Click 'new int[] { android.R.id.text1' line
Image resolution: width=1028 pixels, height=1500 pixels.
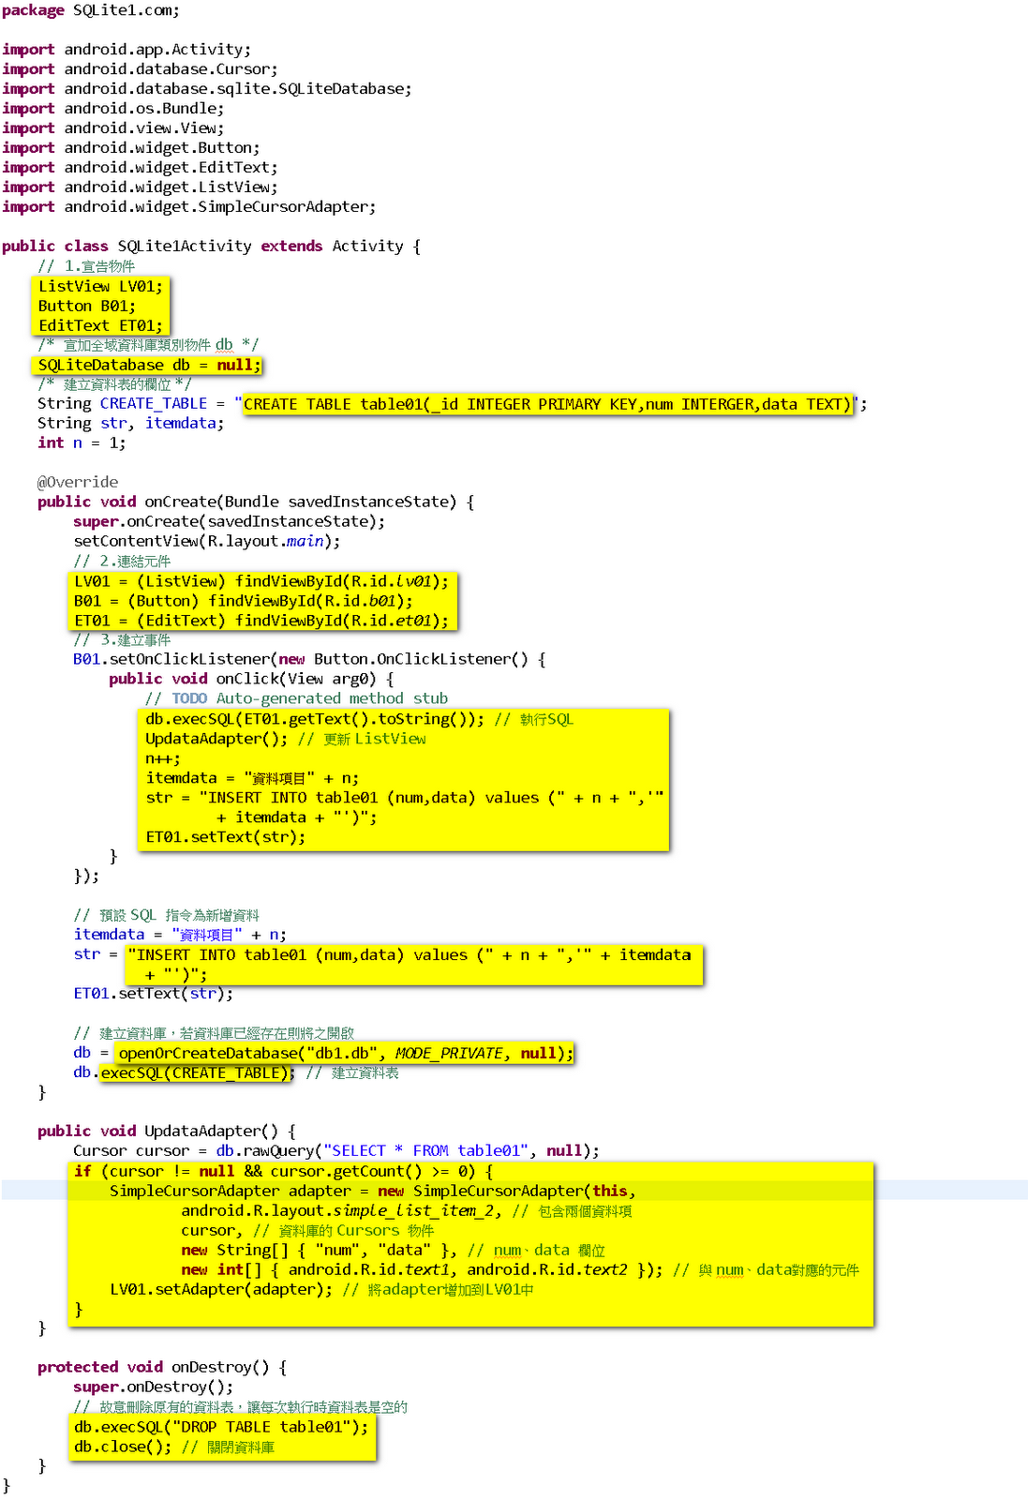(422, 1270)
